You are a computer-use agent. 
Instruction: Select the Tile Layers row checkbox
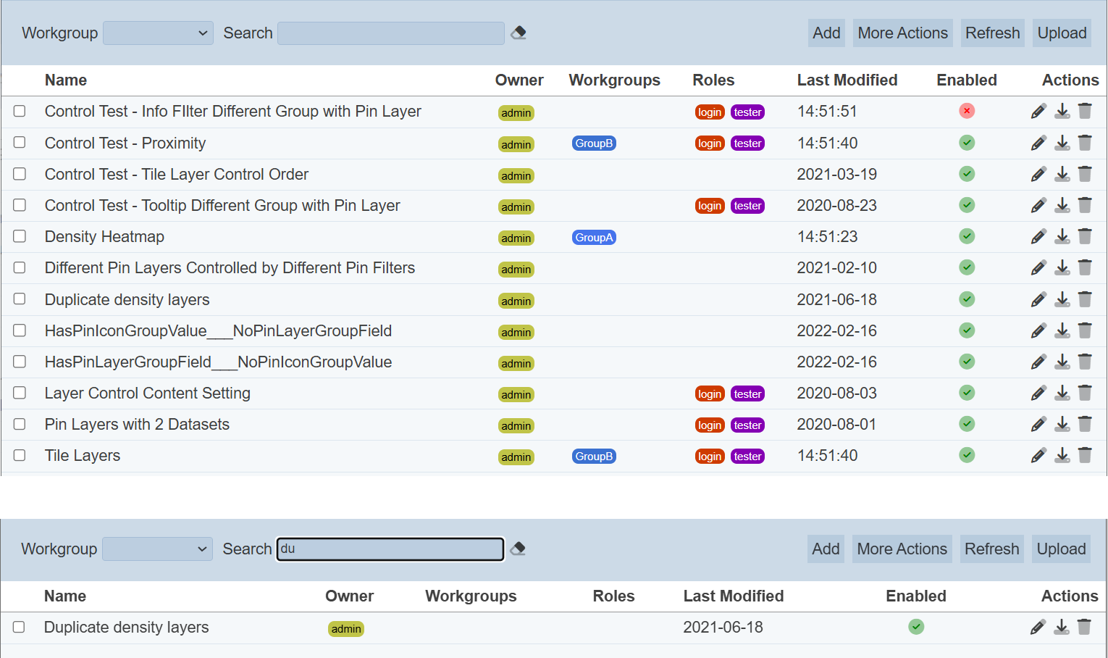(x=20, y=455)
